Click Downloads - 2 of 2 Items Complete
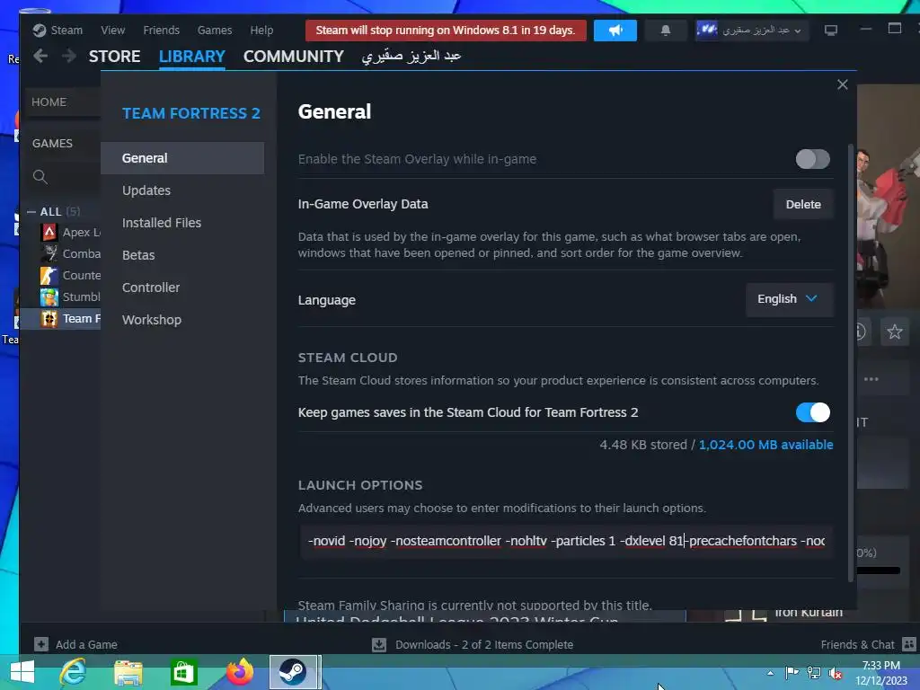The width and height of the screenshot is (920, 690). click(484, 644)
